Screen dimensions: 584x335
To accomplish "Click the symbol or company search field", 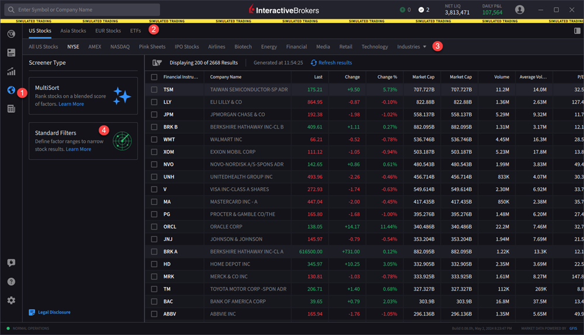I will (x=82, y=10).
